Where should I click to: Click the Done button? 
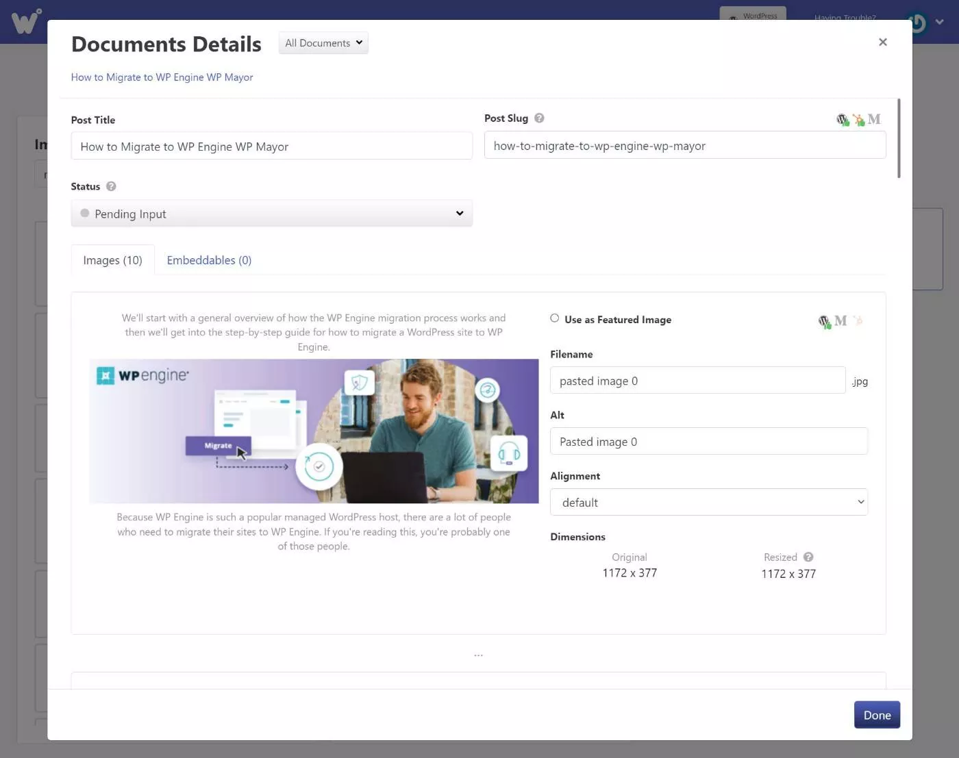point(877,715)
